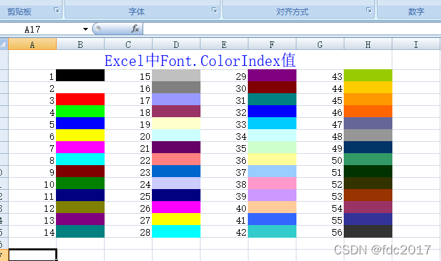Click the peach swatch for index 40
Screen dimensions: 441x261
(272, 207)
